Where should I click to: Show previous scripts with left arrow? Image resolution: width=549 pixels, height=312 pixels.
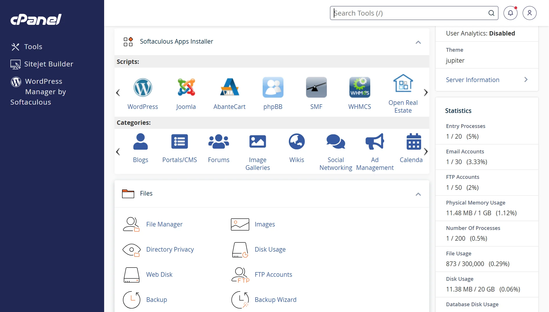click(118, 93)
